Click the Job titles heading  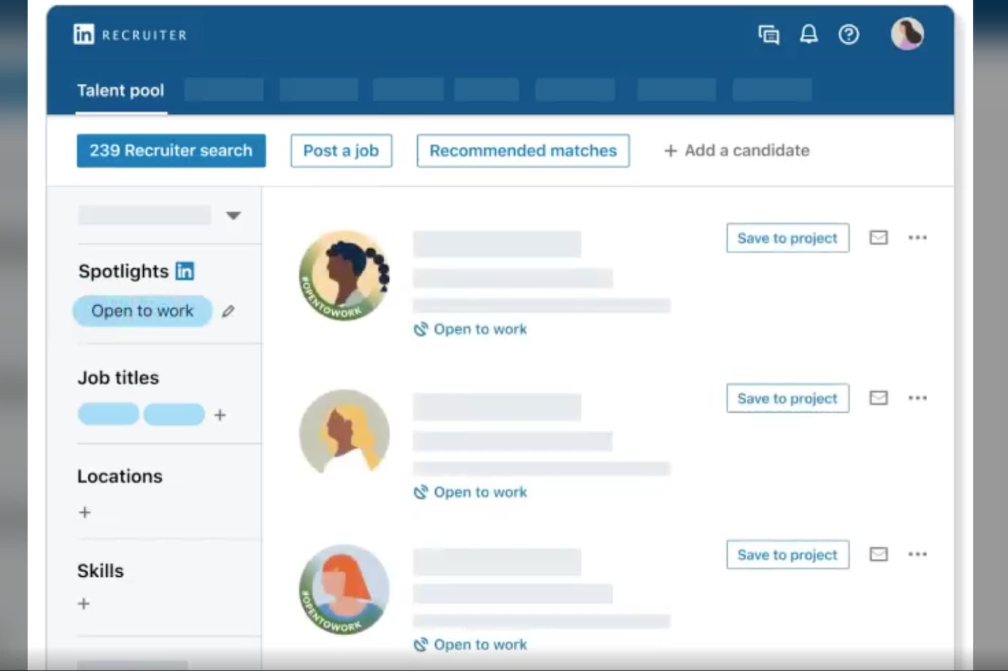coord(118,378)
